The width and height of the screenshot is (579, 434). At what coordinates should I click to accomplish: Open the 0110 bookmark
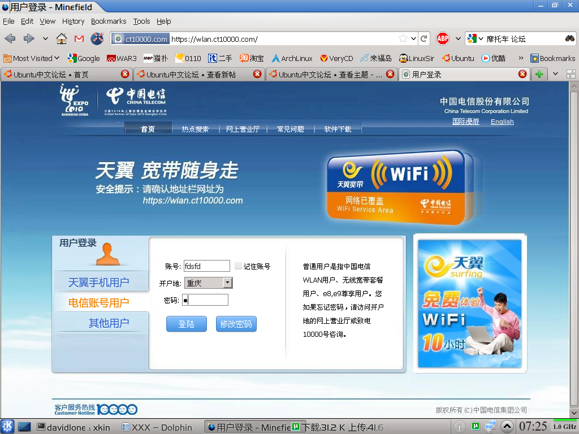188,58
